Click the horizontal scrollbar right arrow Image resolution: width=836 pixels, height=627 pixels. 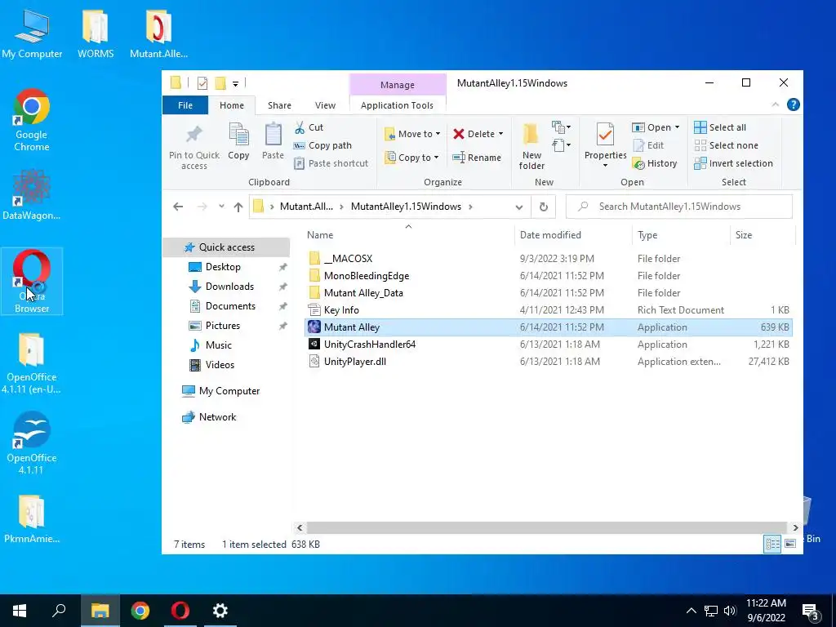pyautogui.click(x=795, y=527)
